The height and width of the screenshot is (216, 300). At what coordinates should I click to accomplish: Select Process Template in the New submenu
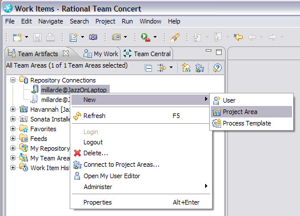point(251,123)
